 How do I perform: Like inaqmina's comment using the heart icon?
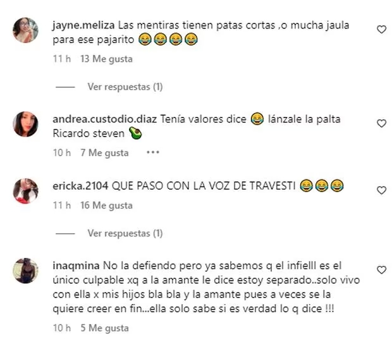[x=381, y=270]
